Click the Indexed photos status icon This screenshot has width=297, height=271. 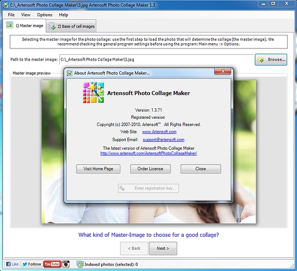(x=80, y=264)
